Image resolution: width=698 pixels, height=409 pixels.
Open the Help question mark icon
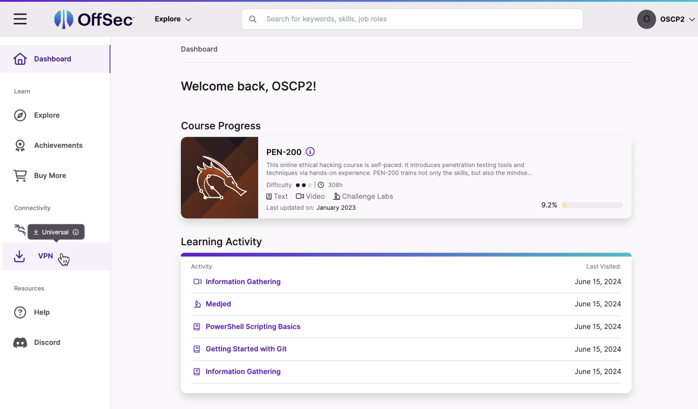pyautogui.click(x=20, y=312)
